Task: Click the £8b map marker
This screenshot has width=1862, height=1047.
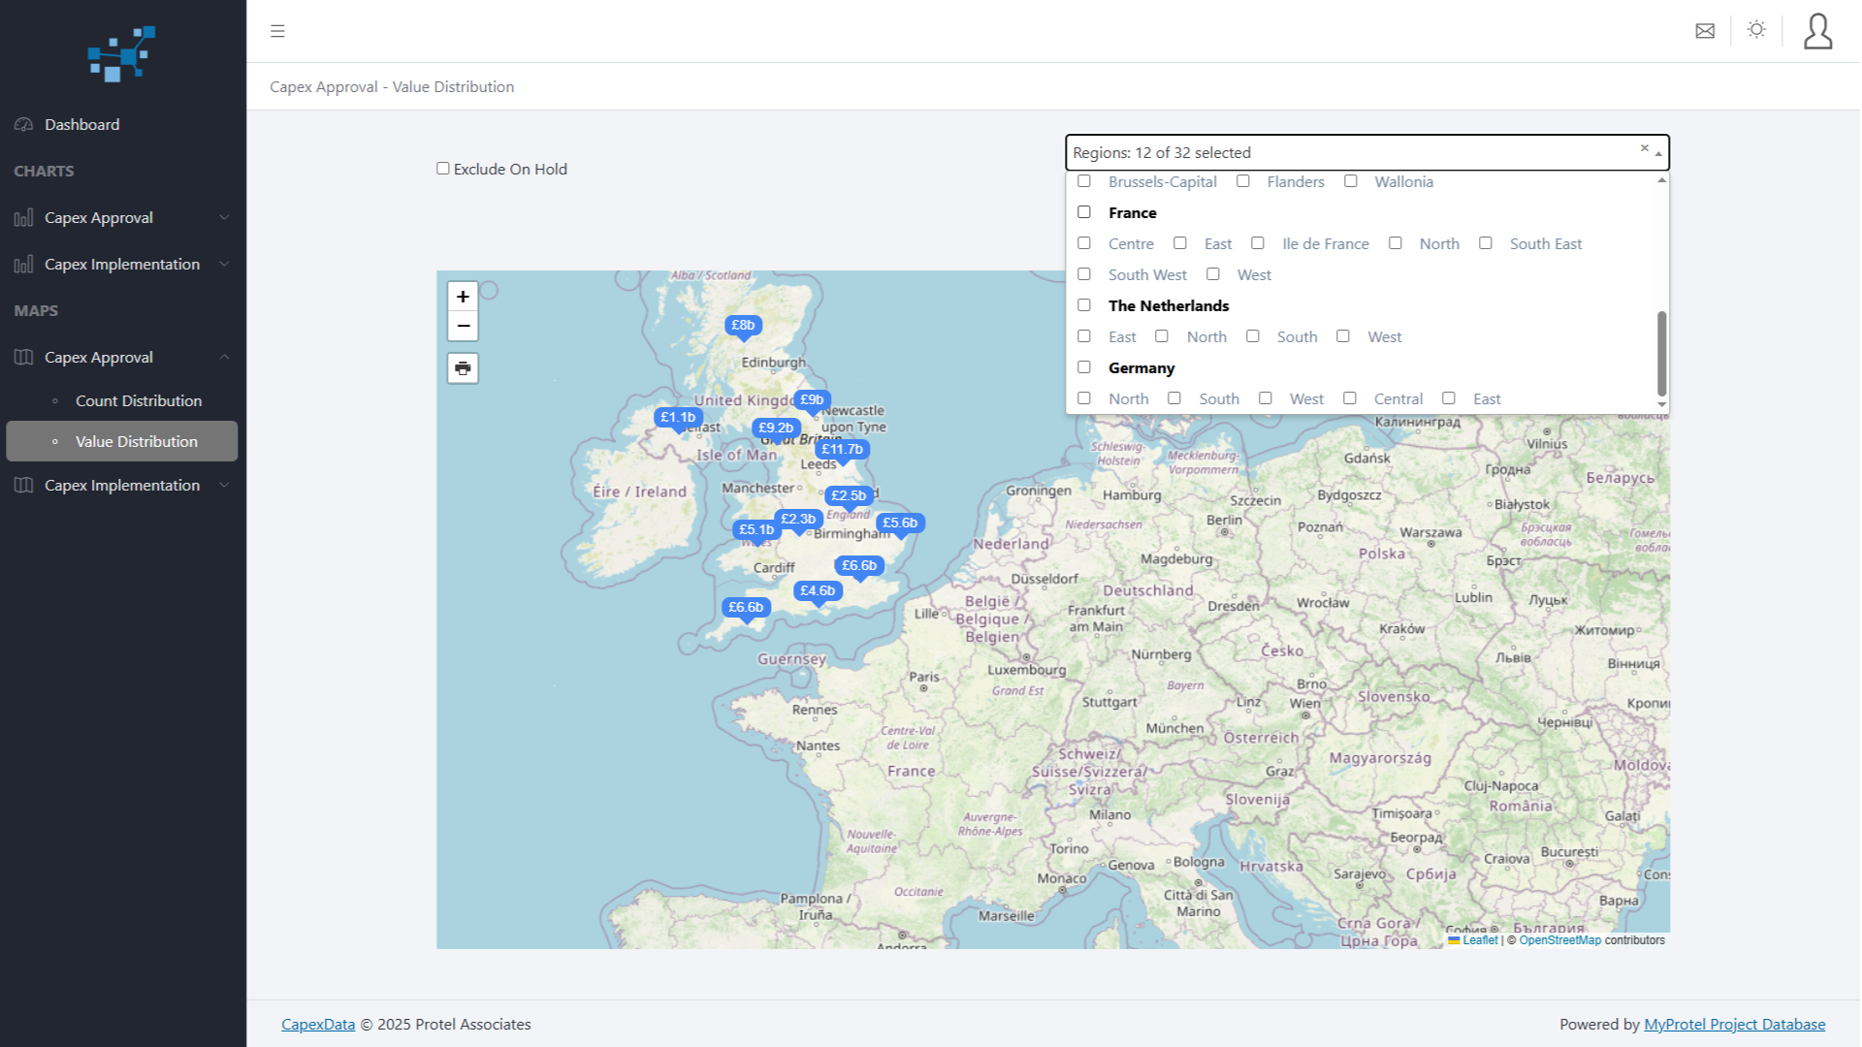Action: coord(743,326)
